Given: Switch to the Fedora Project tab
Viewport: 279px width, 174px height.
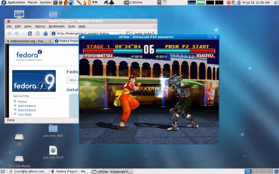Looking at the screenshot, I should click(67, 41).
